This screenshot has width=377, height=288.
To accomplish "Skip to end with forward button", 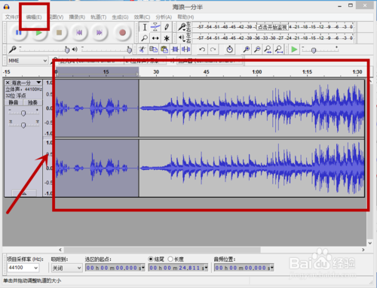I will click(x=100, y=32).
